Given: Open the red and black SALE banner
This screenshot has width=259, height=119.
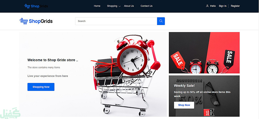Looking at the screenshot, I should click(x=204, y=53).
